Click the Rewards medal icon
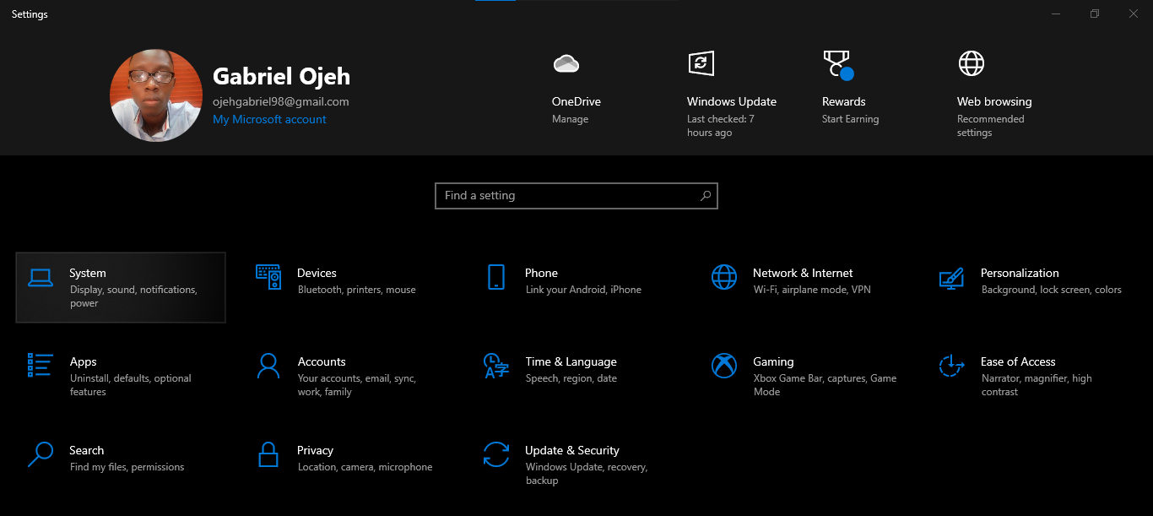Viewport: 1153px width, 516px height. pos(838,65)
